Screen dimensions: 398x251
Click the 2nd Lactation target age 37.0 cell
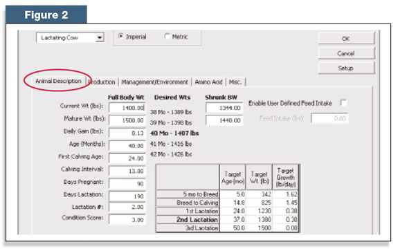[x=233, y=220]
